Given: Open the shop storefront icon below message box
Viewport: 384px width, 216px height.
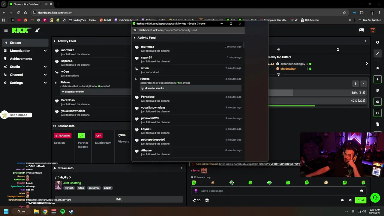Looking at the screenshot, I should tap(207, 200).
